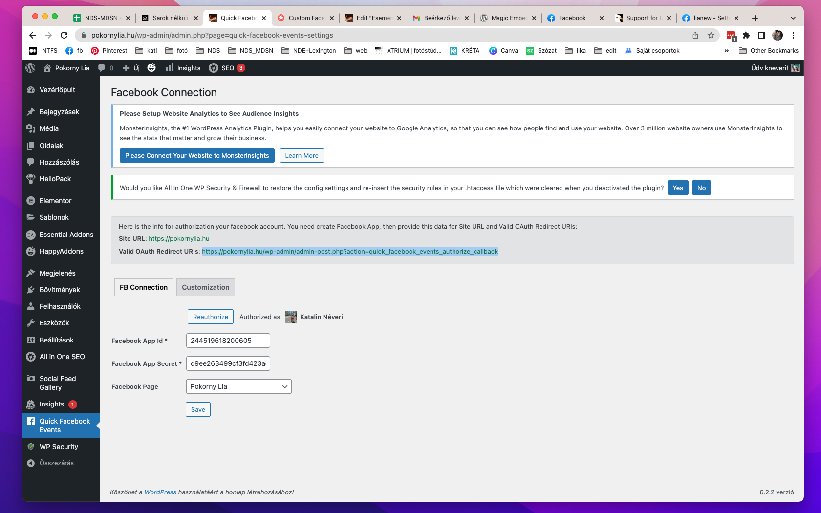Open the Facebook Page dropdown
This screenshot has width=821, height=513.
(x=238, y=386)
